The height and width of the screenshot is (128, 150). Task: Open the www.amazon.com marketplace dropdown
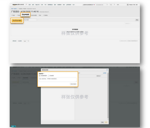pos(102,5)
